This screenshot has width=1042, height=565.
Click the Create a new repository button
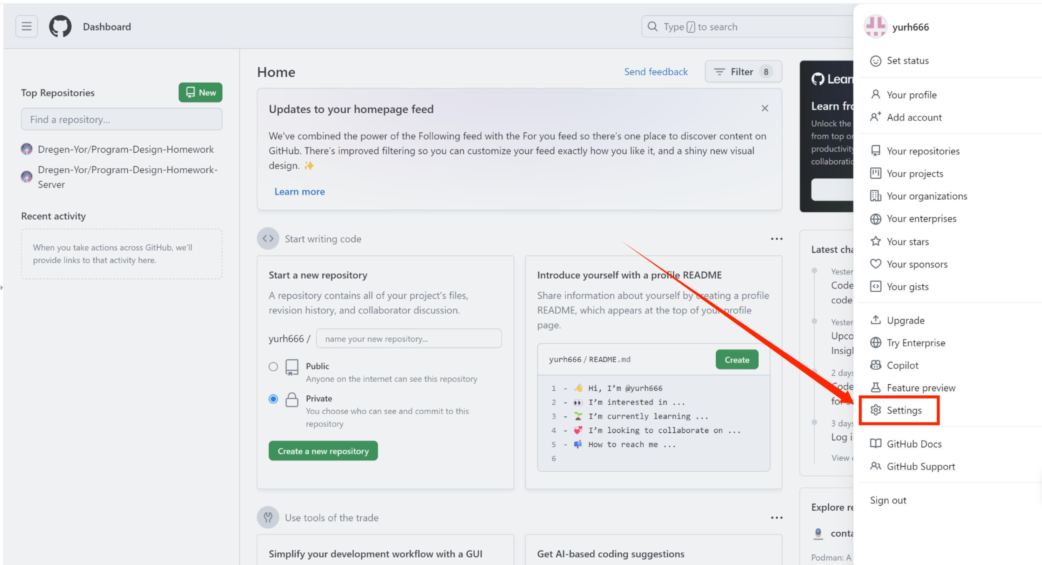[x=323, y=451]
